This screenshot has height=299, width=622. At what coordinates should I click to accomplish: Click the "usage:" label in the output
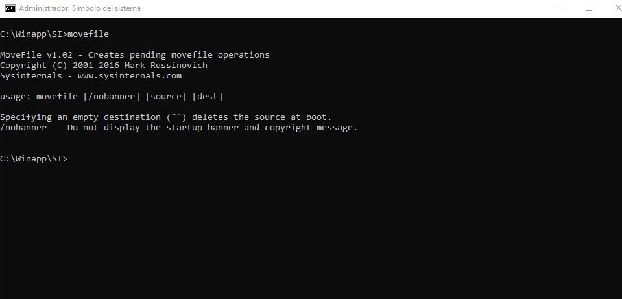pyautogui.click(x=16, y=97)
